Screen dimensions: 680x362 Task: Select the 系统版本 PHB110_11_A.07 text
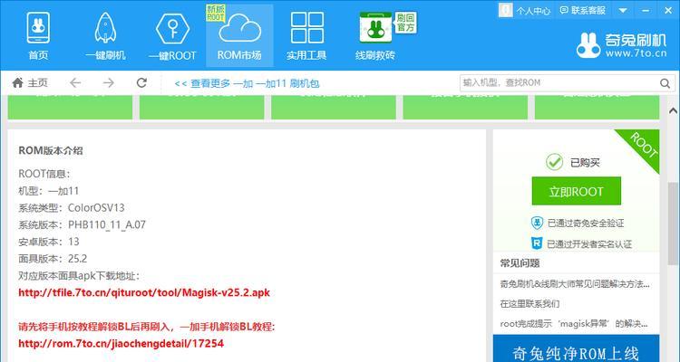(x=82, y=224)
